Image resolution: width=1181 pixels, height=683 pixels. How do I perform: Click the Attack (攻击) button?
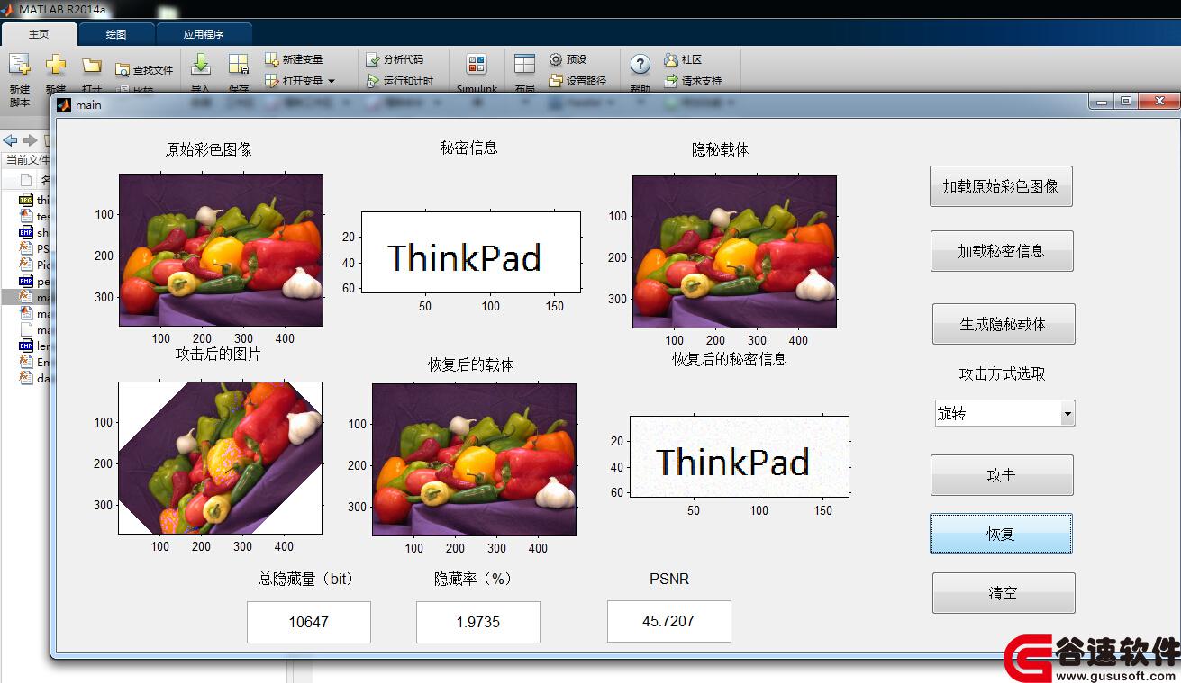click(1002, 475)
